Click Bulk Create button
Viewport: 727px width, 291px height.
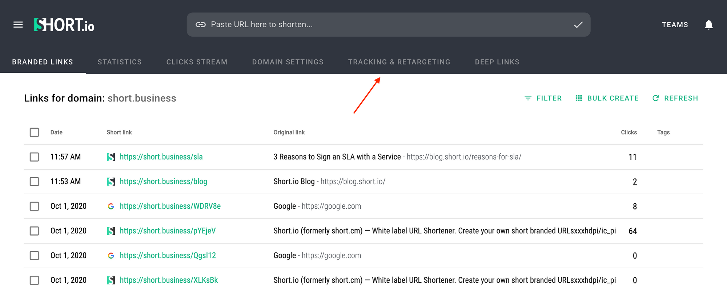(607, 98)
